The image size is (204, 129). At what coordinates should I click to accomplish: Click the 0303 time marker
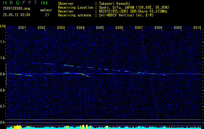[x=61, y=27]
